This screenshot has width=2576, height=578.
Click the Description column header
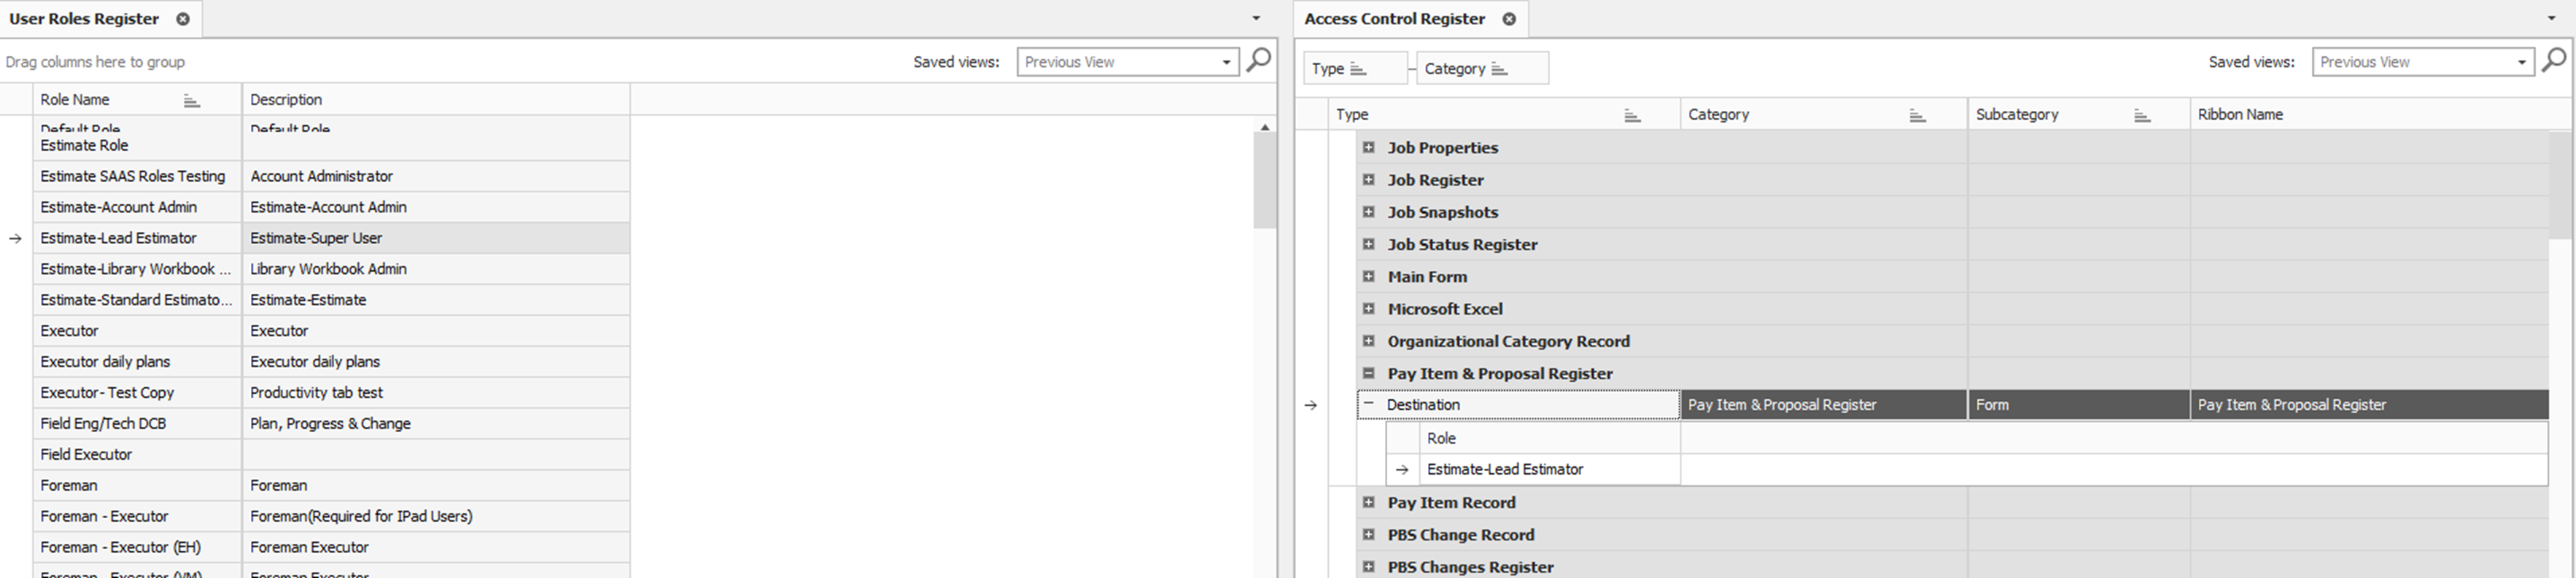click(x=286, y=100)
